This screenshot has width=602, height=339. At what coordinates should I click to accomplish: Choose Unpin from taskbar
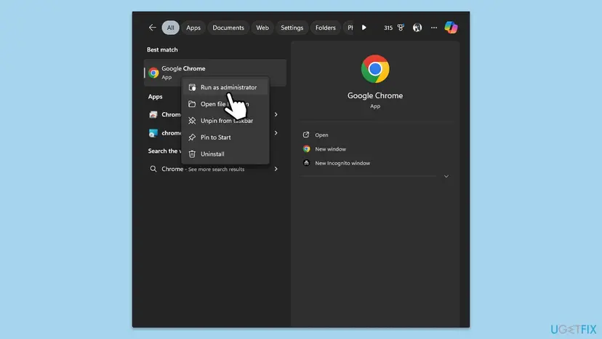pos(225,121)
